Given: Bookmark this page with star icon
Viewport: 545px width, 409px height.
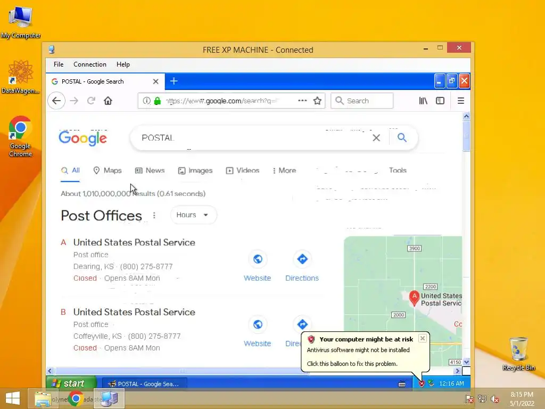Looking at the screenshot, I should pyautogui.click(x=317, y=101).
